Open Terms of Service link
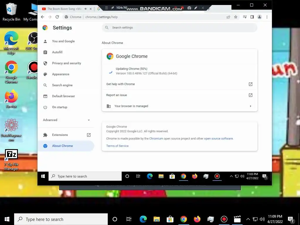Image resolution: width=300 pixels, height=225 pixels. coord(117,146)
